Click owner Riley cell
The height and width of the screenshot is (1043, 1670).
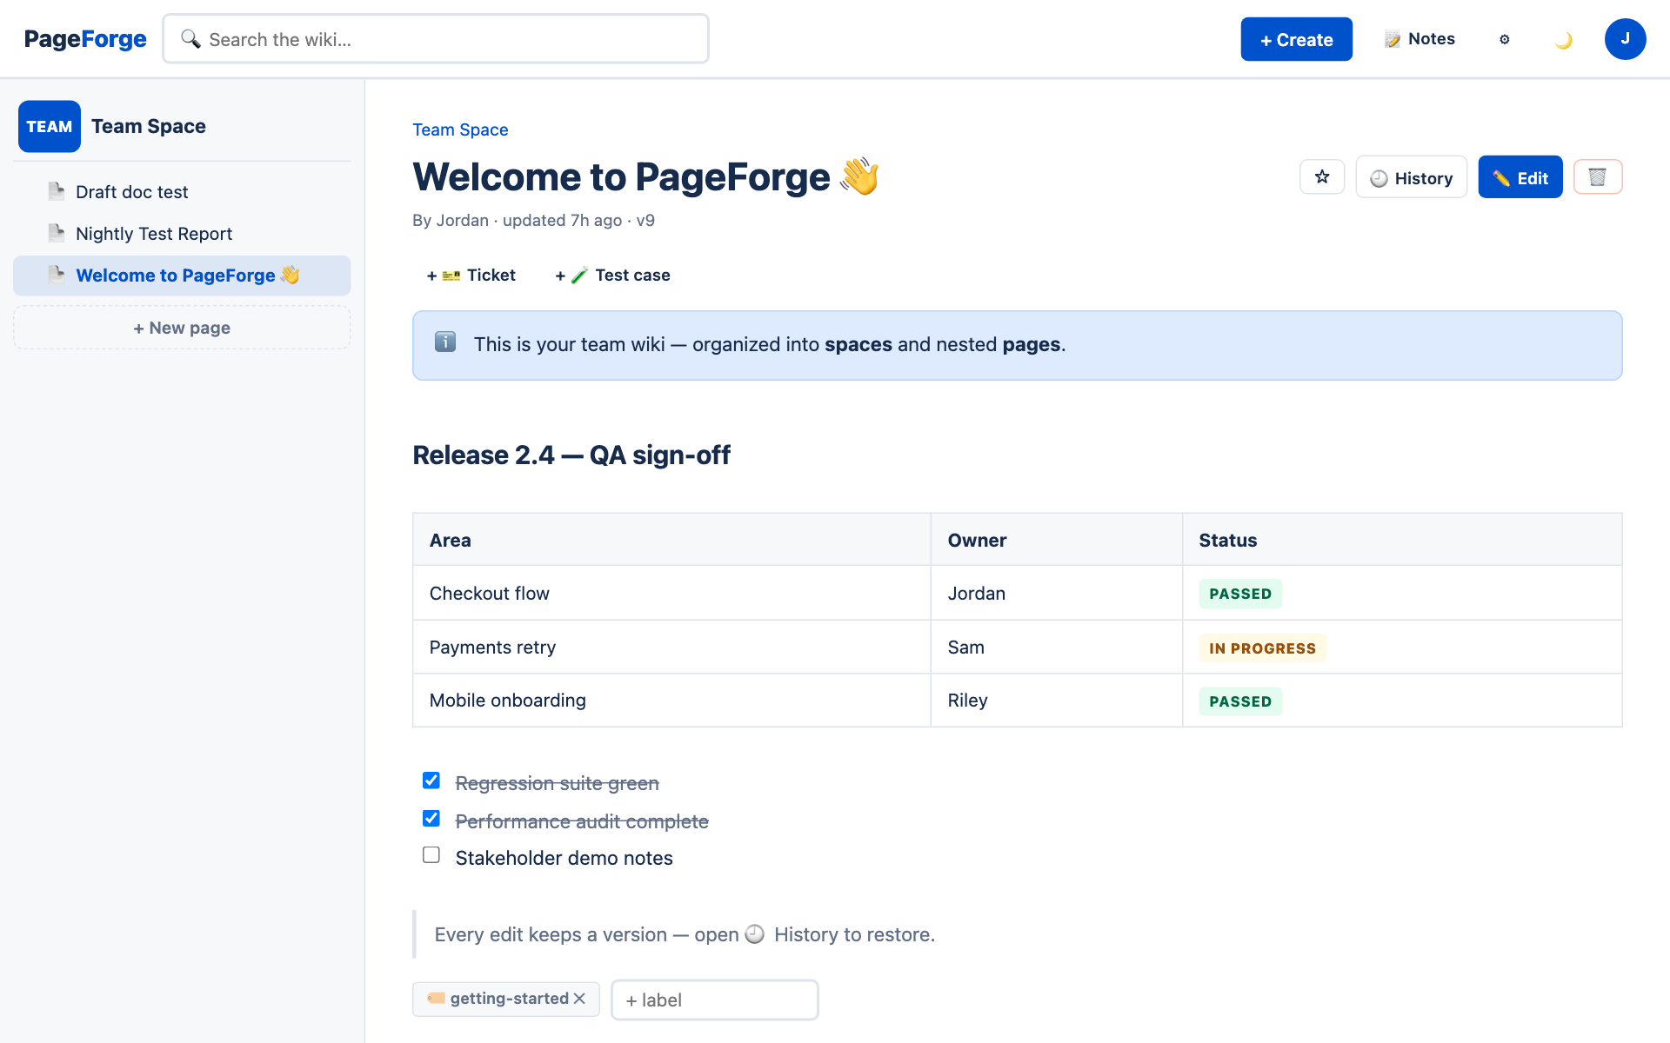(1056, 701)
